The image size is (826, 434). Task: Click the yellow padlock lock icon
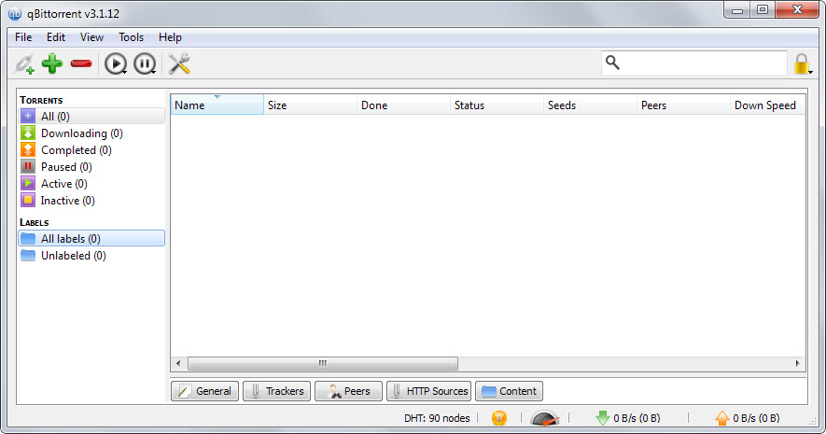click(801, 63)
